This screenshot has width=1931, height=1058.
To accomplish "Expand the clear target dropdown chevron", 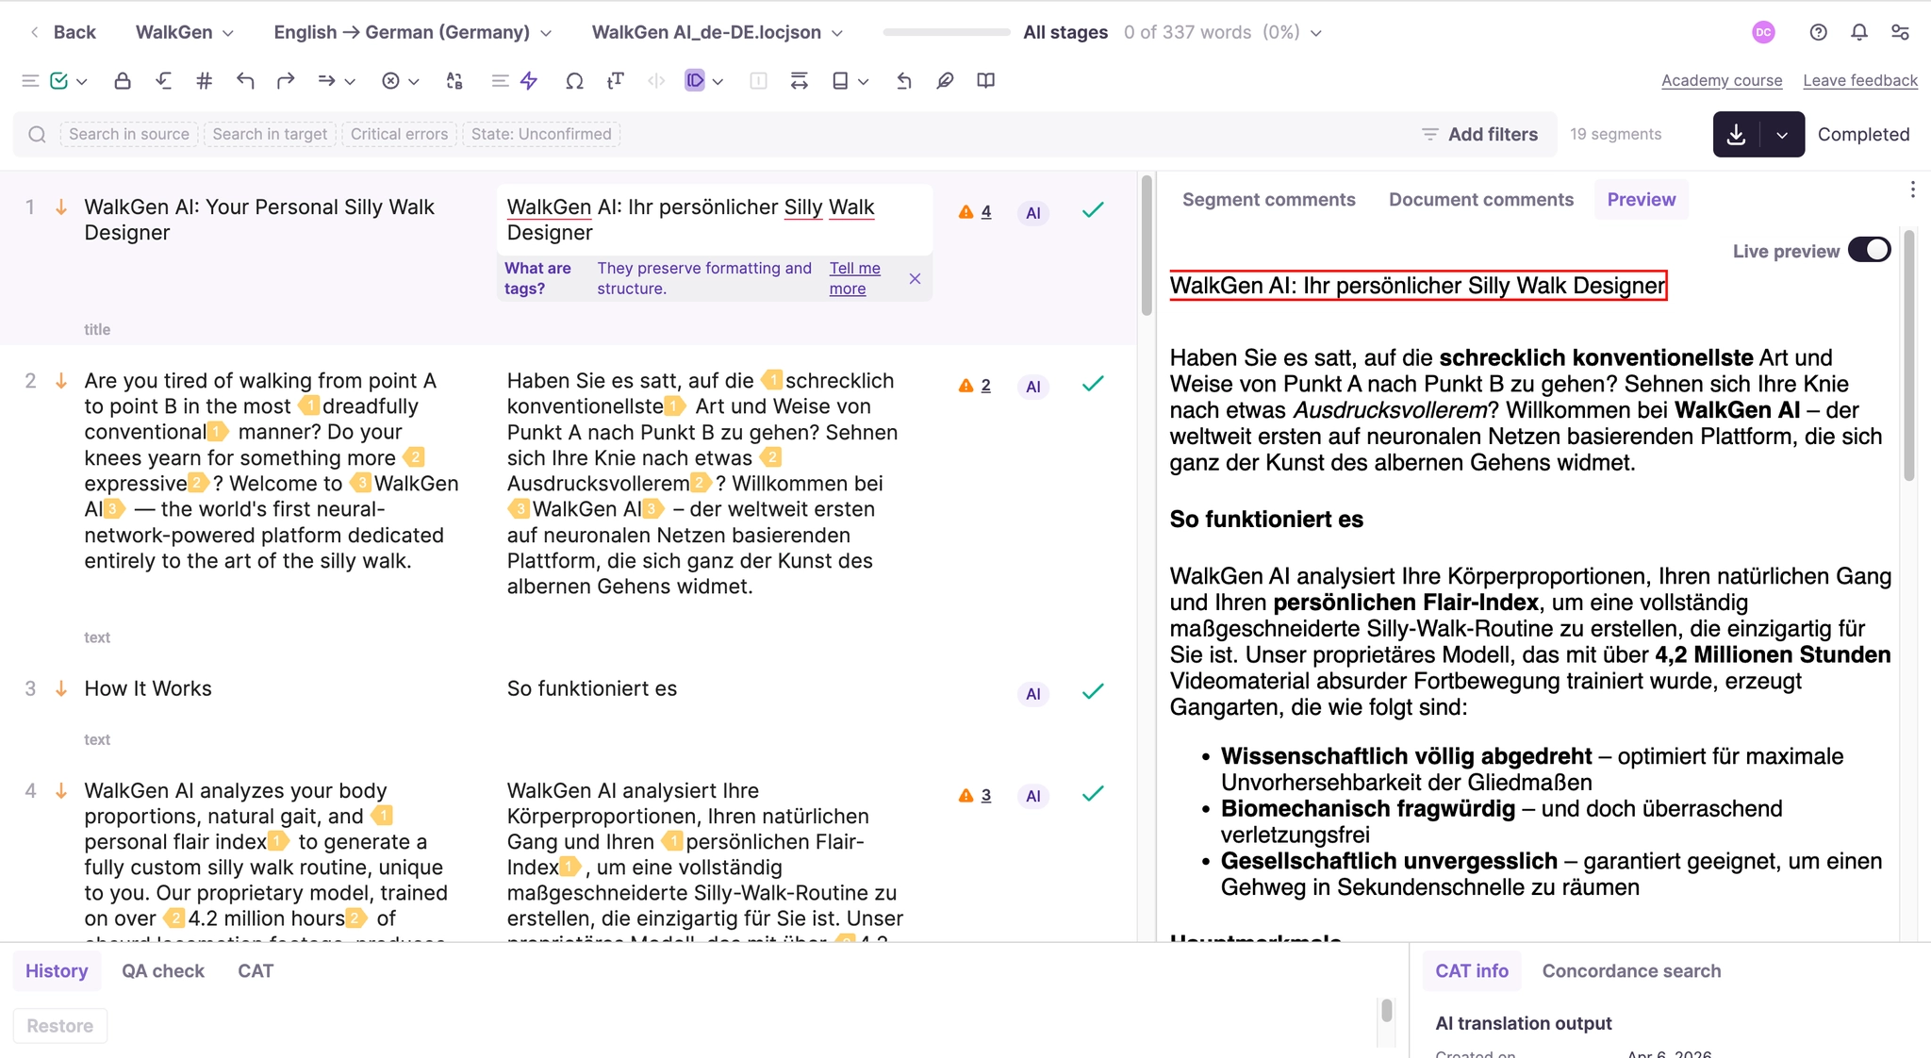I will [x=414, y=82].
